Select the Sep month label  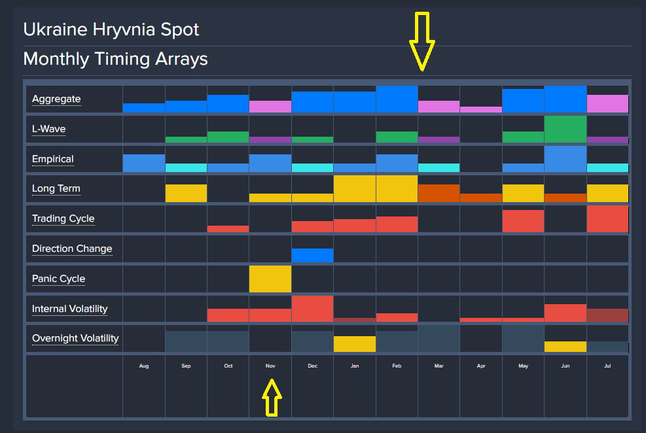coord(187,366)
